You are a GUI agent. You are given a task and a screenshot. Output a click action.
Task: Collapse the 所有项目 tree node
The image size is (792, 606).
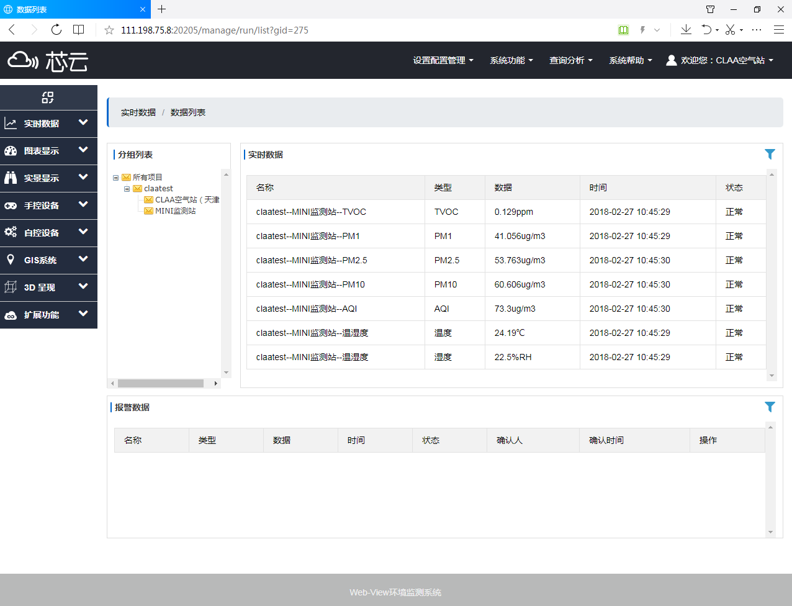tap(115, 178)
